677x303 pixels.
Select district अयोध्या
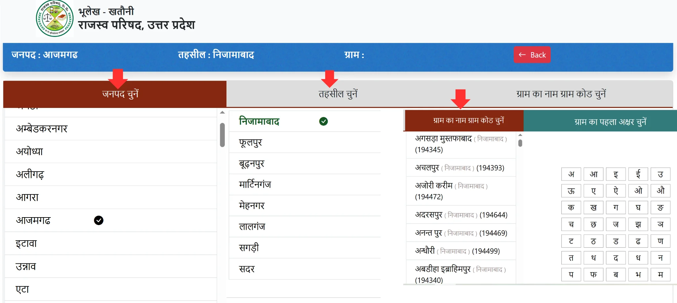coord(111,151)
